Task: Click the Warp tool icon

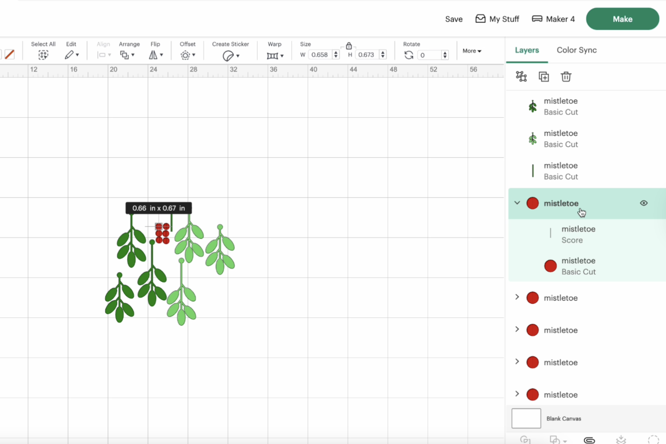Action: [272, 56]
